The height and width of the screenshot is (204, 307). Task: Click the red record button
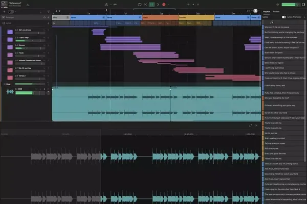tap(164, 4)
